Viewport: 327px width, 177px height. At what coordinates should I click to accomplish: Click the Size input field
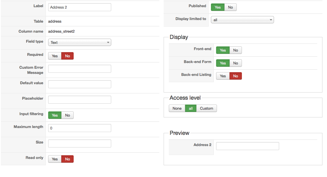[x=79, y=143]
